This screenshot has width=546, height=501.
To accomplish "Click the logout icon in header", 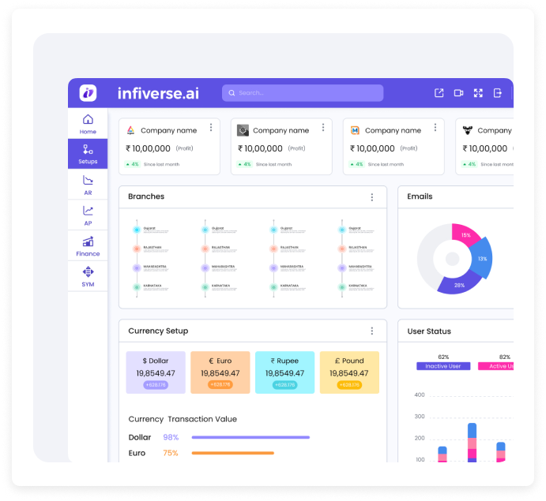I will tap(498, 93).
